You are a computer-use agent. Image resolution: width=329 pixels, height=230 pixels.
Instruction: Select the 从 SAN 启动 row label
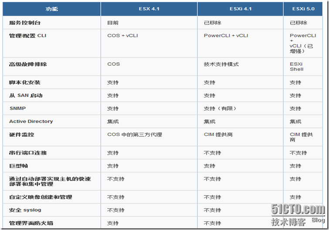pos(26,95)
